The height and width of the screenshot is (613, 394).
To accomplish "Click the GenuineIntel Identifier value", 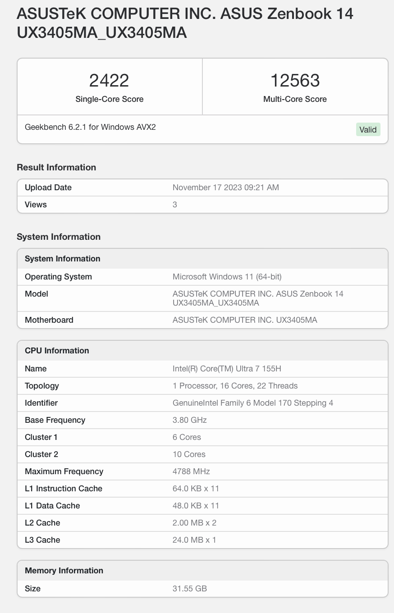I will 253,403.
